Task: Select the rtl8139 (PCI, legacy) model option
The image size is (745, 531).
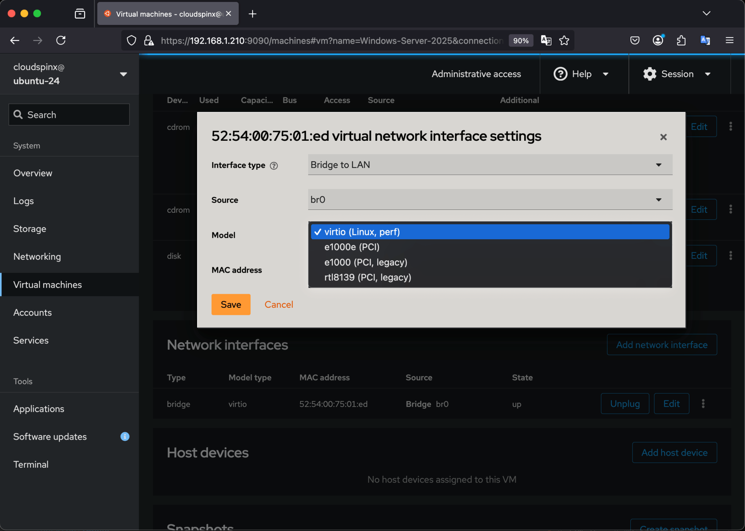Action: point(367,277)
